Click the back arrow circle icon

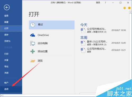(7, 7)
